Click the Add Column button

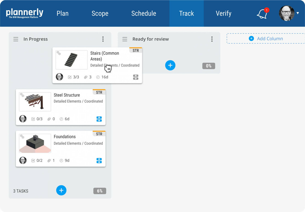click(266, 39)
